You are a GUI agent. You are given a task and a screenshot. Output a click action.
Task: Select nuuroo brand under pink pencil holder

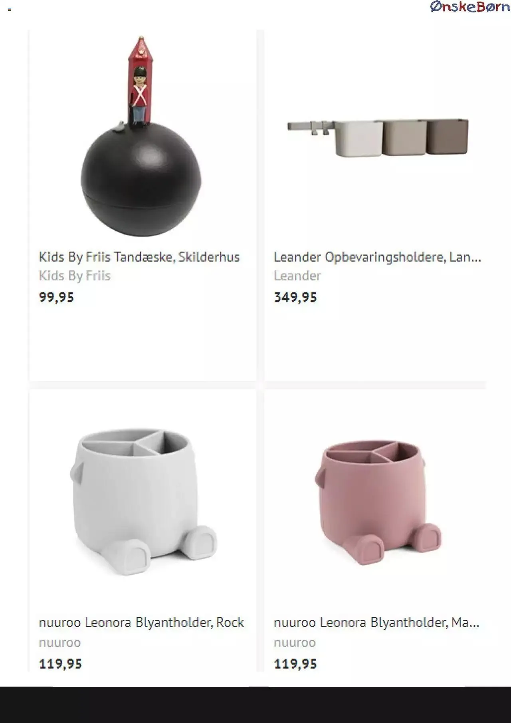coord(295,643)
